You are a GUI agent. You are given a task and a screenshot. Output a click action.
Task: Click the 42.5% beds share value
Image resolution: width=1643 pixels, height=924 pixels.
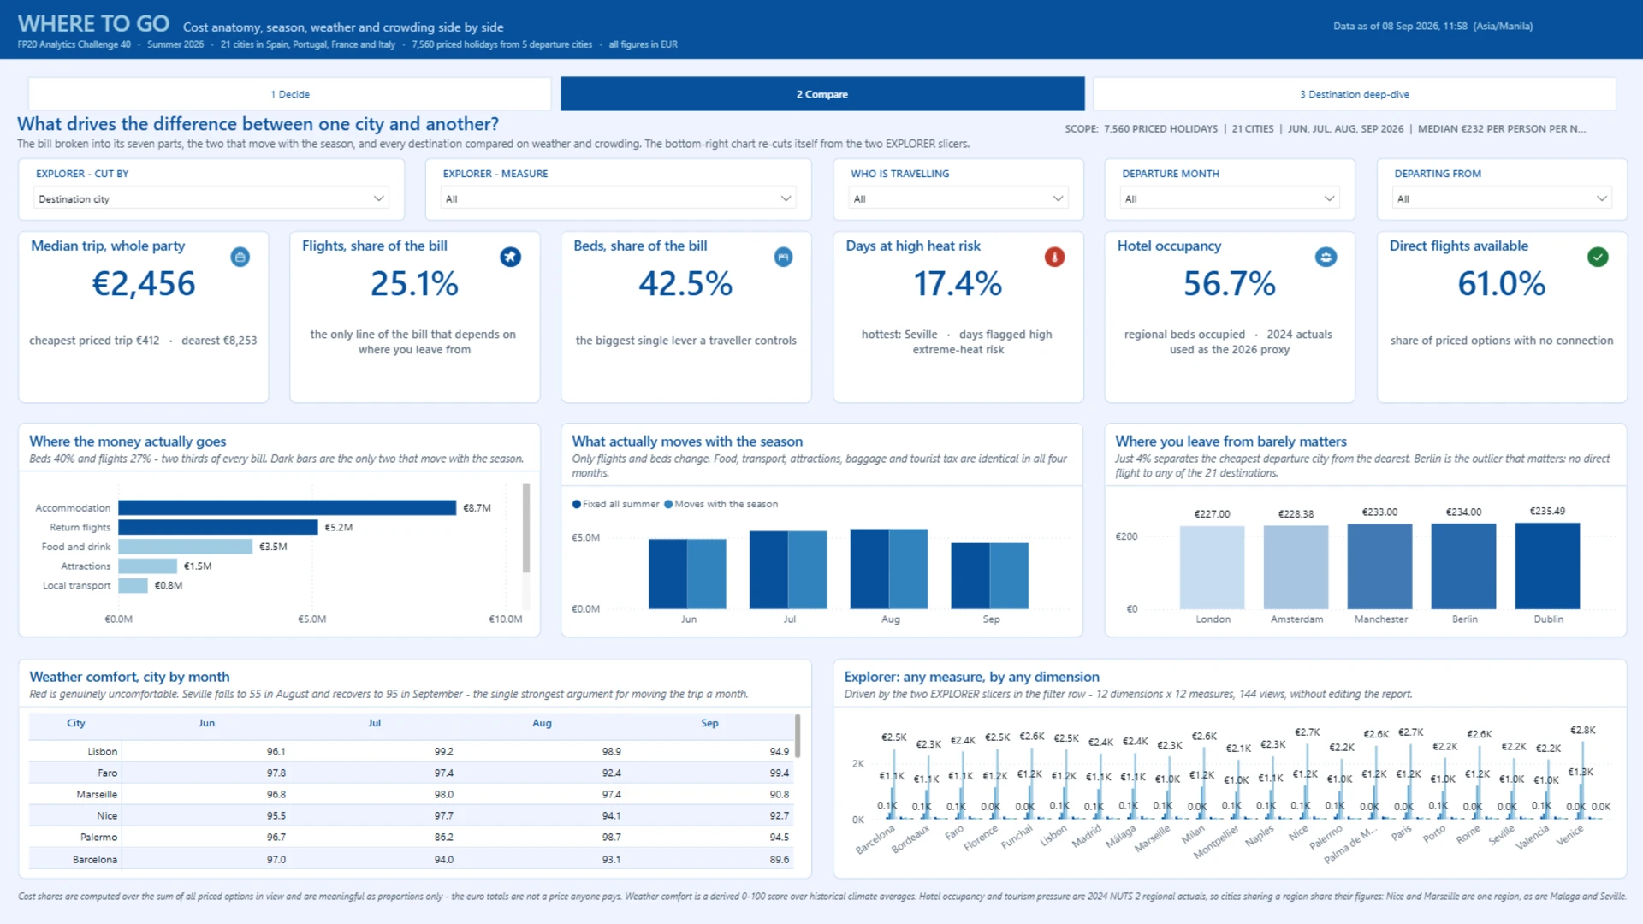[x=685, y=284]
